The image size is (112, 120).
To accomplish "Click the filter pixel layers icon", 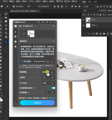I will point(98,7).
